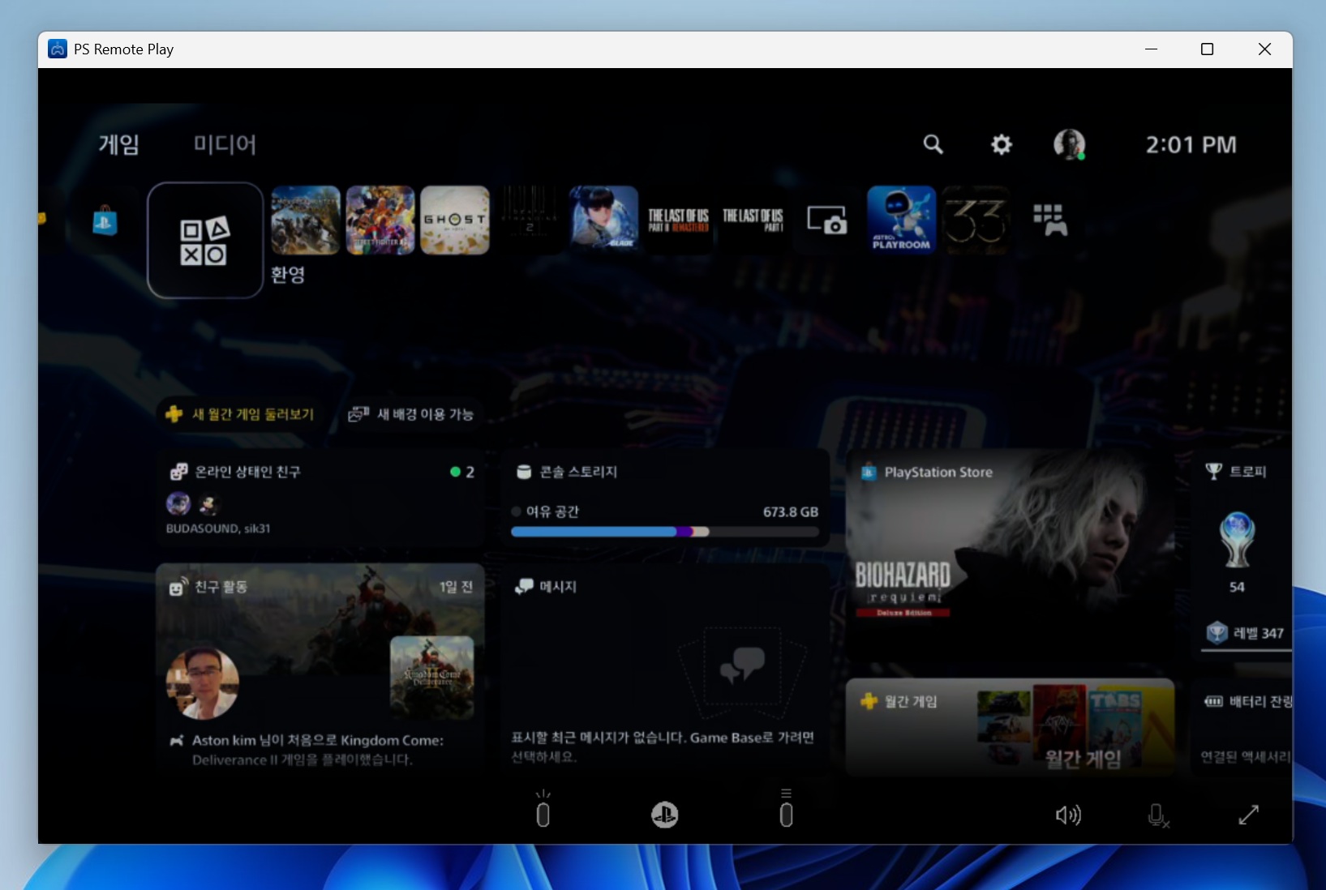Switch to the 미디어 tab
Screen dimensions: 1326x890
[225, 145]
